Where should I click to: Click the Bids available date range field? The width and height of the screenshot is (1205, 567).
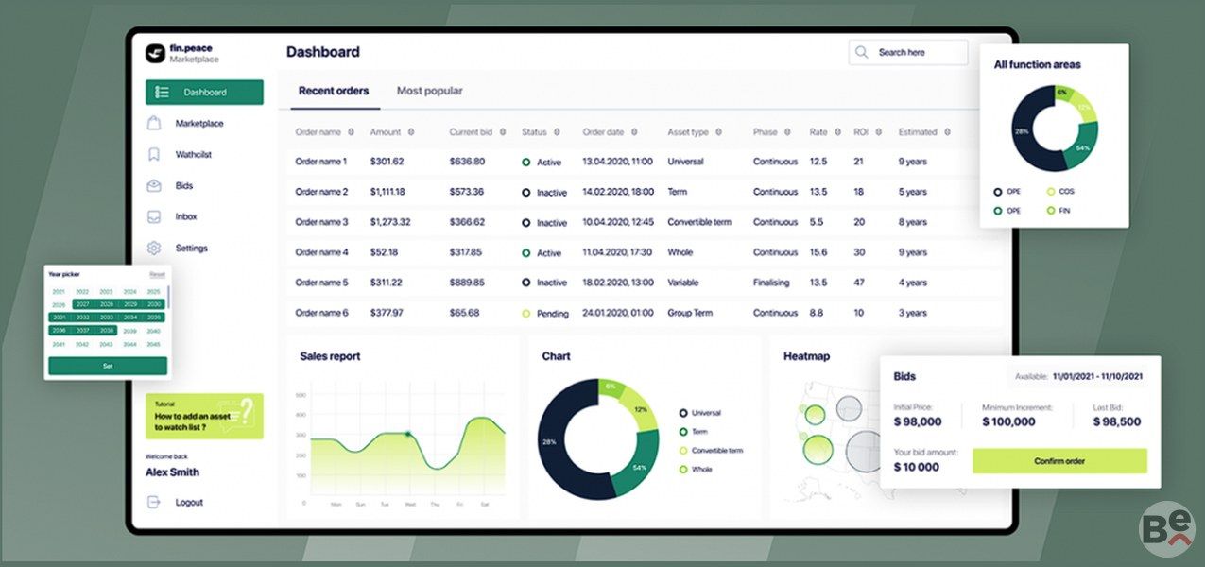[x=1078, y=376]
